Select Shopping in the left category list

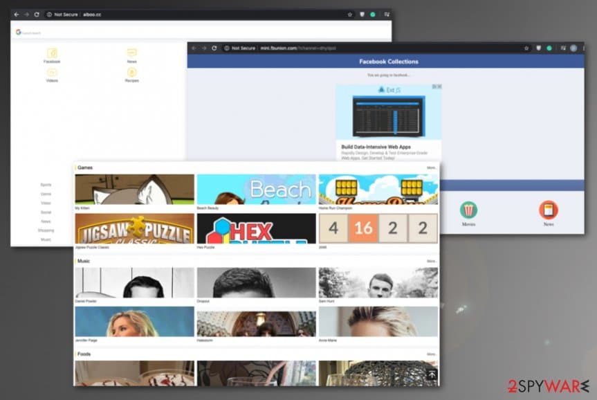pos(46,230)
